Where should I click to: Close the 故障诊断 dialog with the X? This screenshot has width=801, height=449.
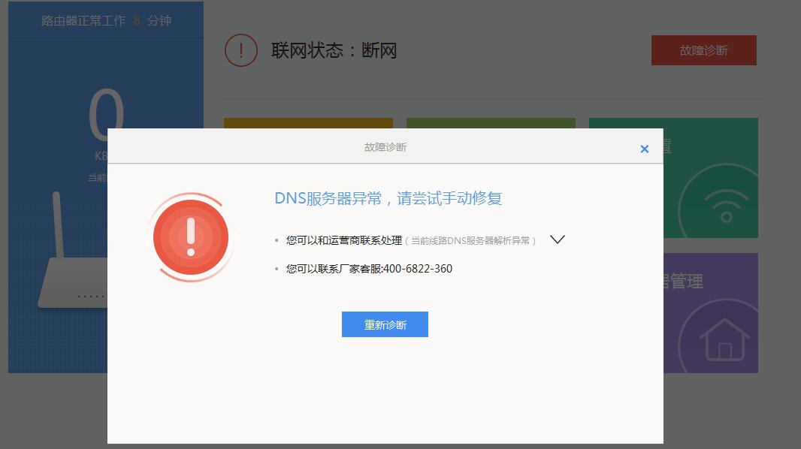click(x=644, y=148)
